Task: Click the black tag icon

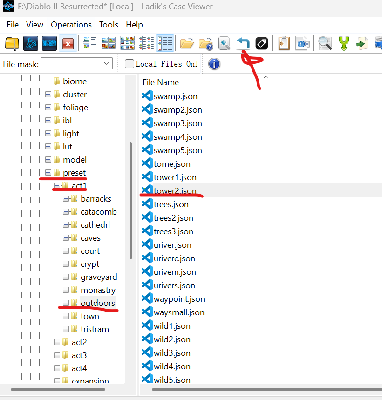Action: click(262, 43)
